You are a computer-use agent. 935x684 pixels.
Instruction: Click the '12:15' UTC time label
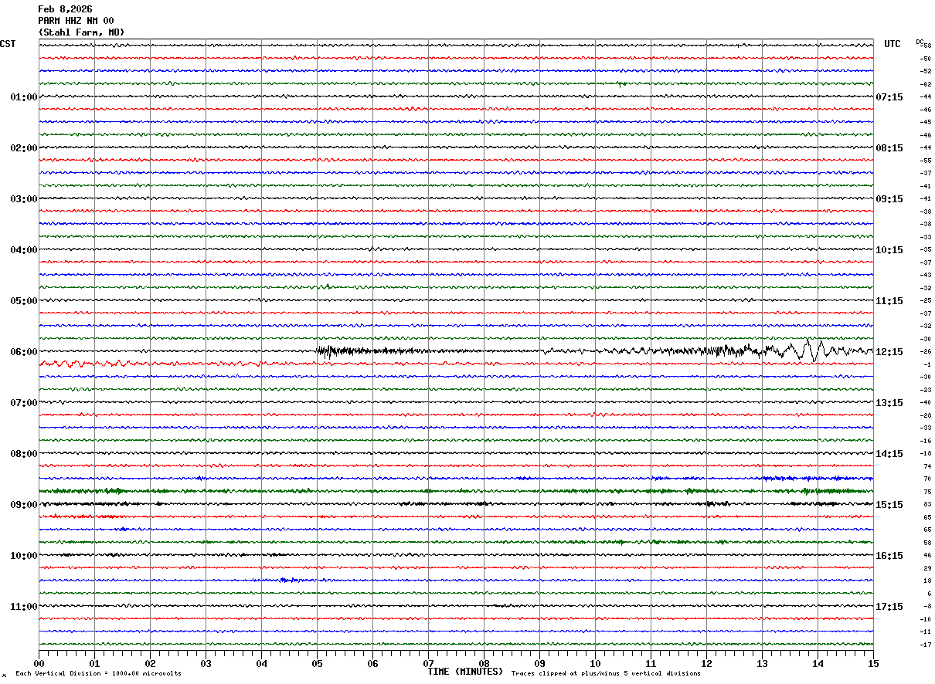point(889,352)
